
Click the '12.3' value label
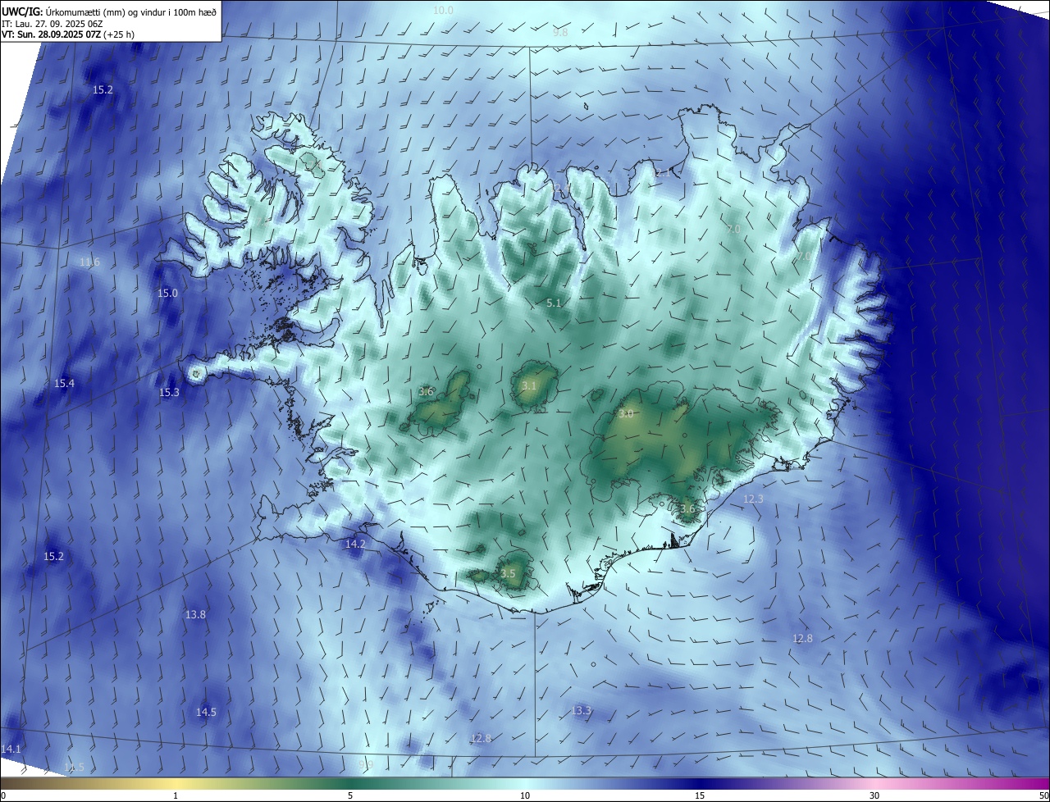coord(753,499)
